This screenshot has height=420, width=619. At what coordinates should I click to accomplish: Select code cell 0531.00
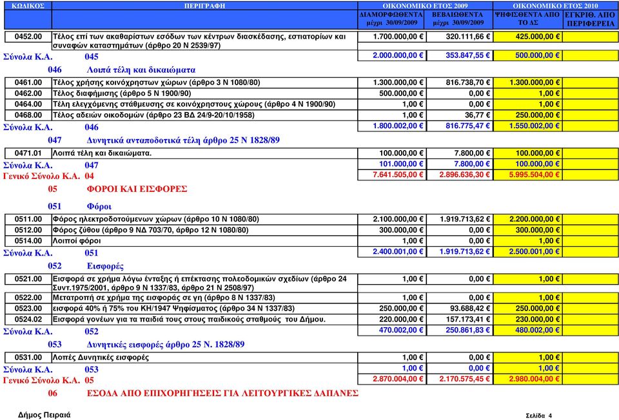point(28,358)
